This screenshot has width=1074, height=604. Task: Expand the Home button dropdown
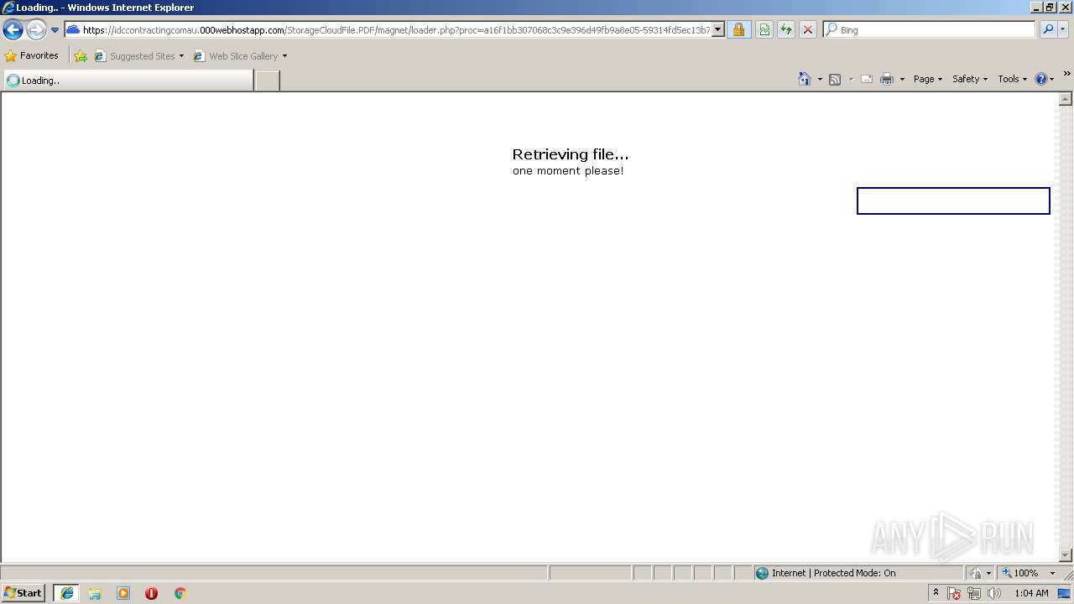pos(820,79)
